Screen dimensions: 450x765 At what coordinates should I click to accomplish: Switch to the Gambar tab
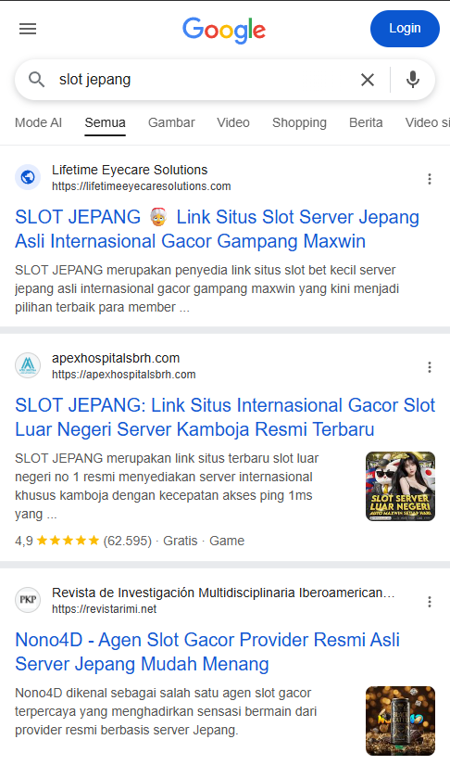[171, 122]
